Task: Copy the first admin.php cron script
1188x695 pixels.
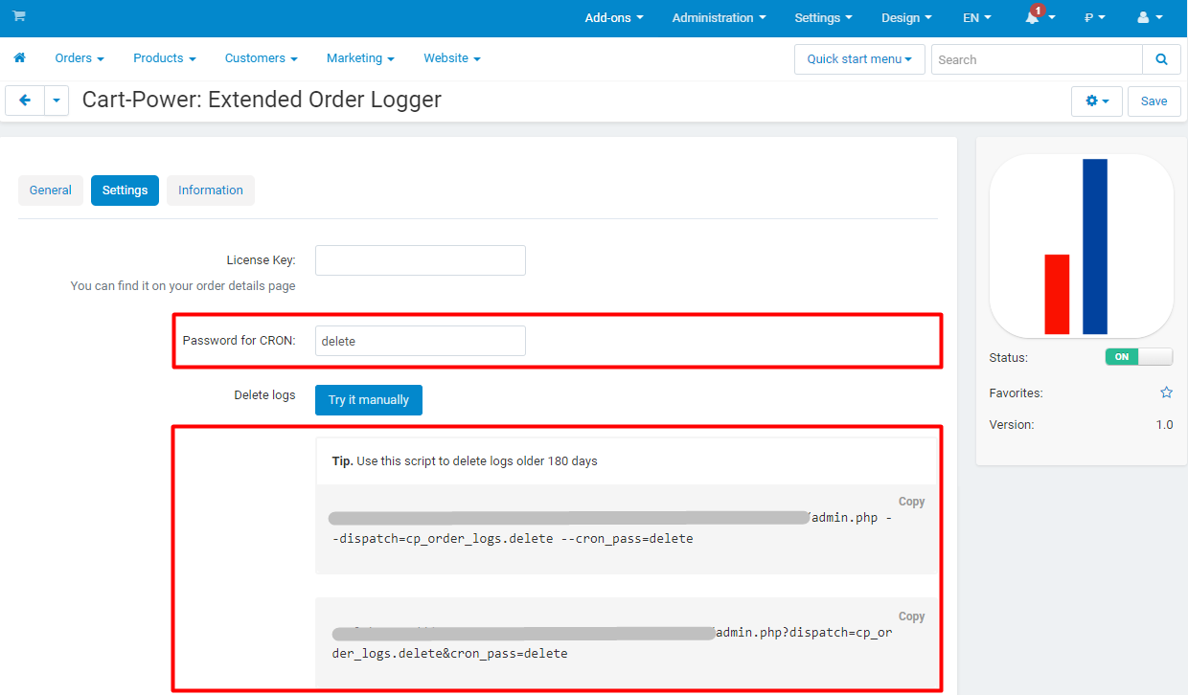Action: (911, 502)
